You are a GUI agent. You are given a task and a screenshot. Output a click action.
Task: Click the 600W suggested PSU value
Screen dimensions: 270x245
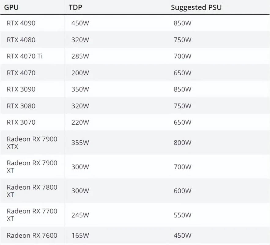[182, 191]
